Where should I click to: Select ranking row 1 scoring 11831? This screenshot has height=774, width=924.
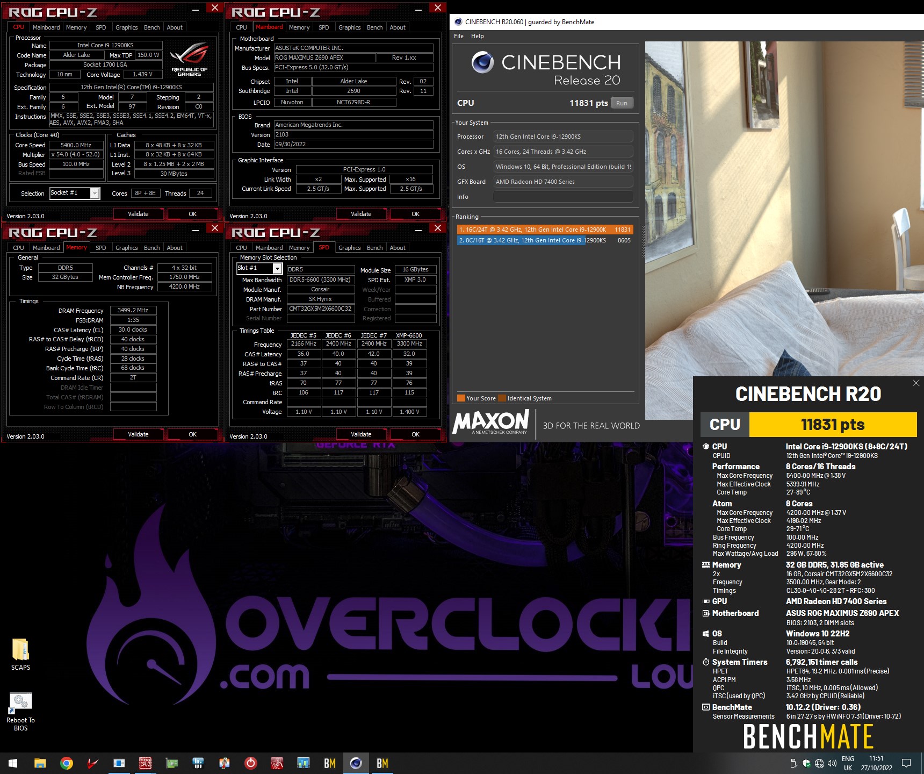(545, 230)
